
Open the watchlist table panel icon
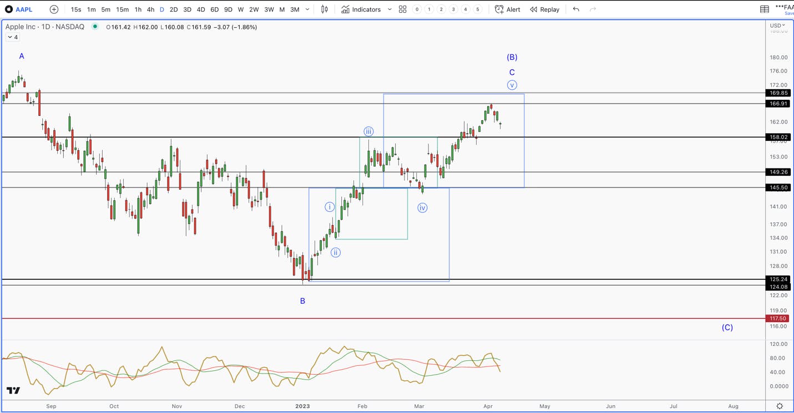(765, 9)
